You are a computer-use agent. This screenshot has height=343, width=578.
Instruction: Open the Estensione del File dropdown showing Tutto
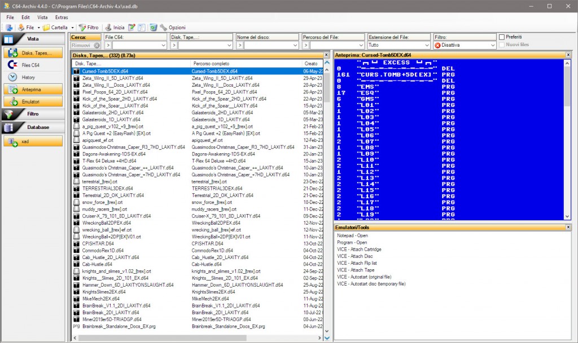tap(399, 45)
